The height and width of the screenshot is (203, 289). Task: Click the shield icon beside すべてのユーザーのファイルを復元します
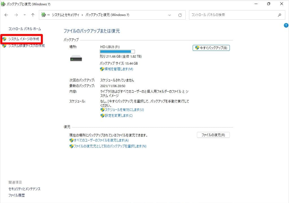(72, 140)
